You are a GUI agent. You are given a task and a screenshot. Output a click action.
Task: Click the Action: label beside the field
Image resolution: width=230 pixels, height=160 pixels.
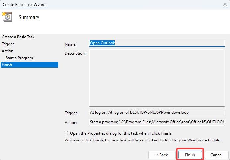[x=71, y=122]
